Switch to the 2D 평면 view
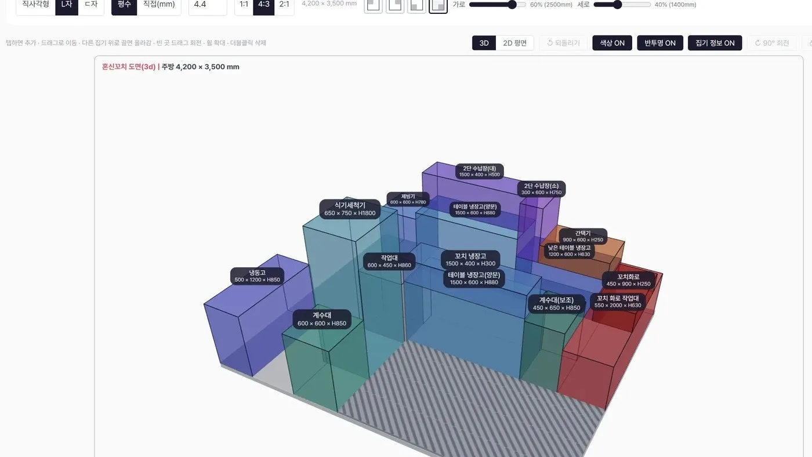This screenshot has height=457, width=812. coord(514,43)
